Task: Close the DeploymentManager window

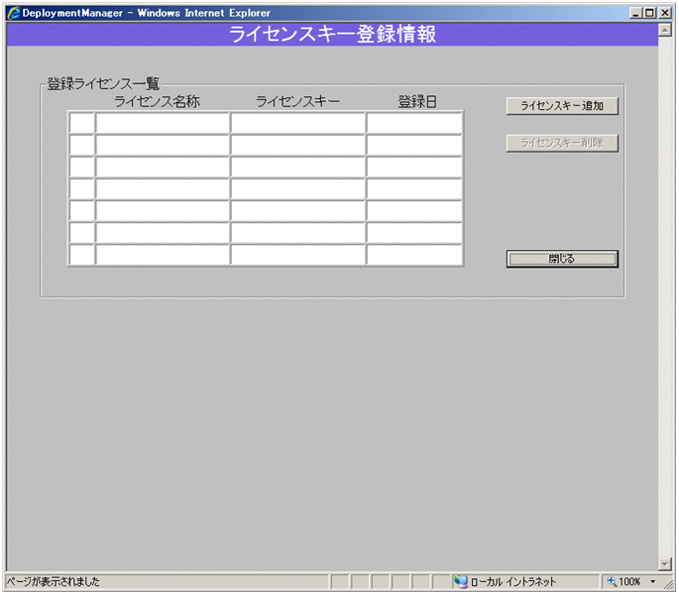Action: tap(665, 13)
